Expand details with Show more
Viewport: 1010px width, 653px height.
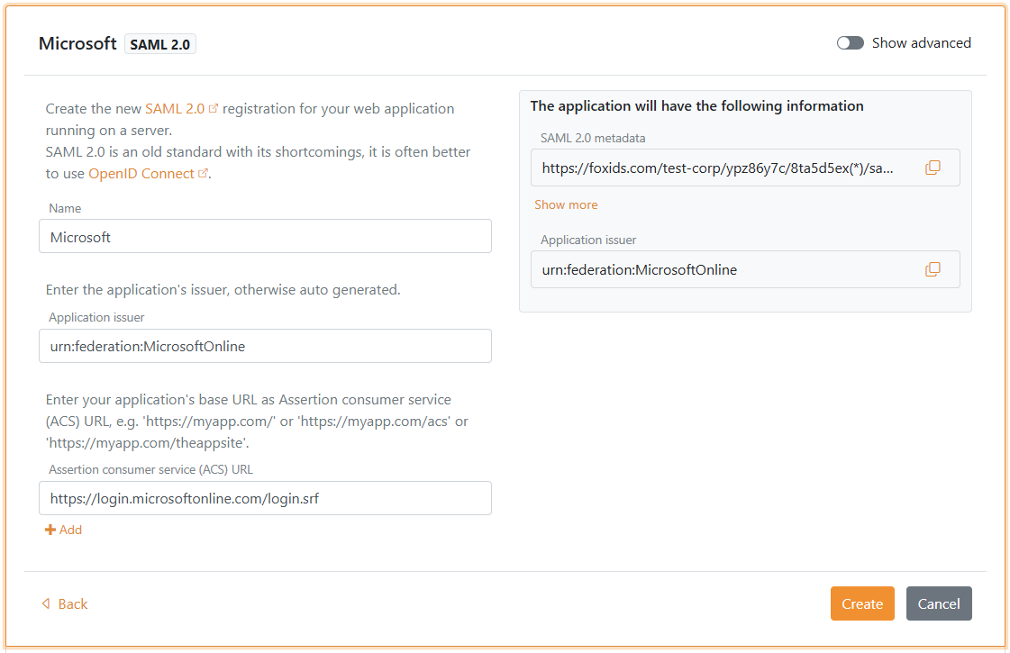[566, 204]
